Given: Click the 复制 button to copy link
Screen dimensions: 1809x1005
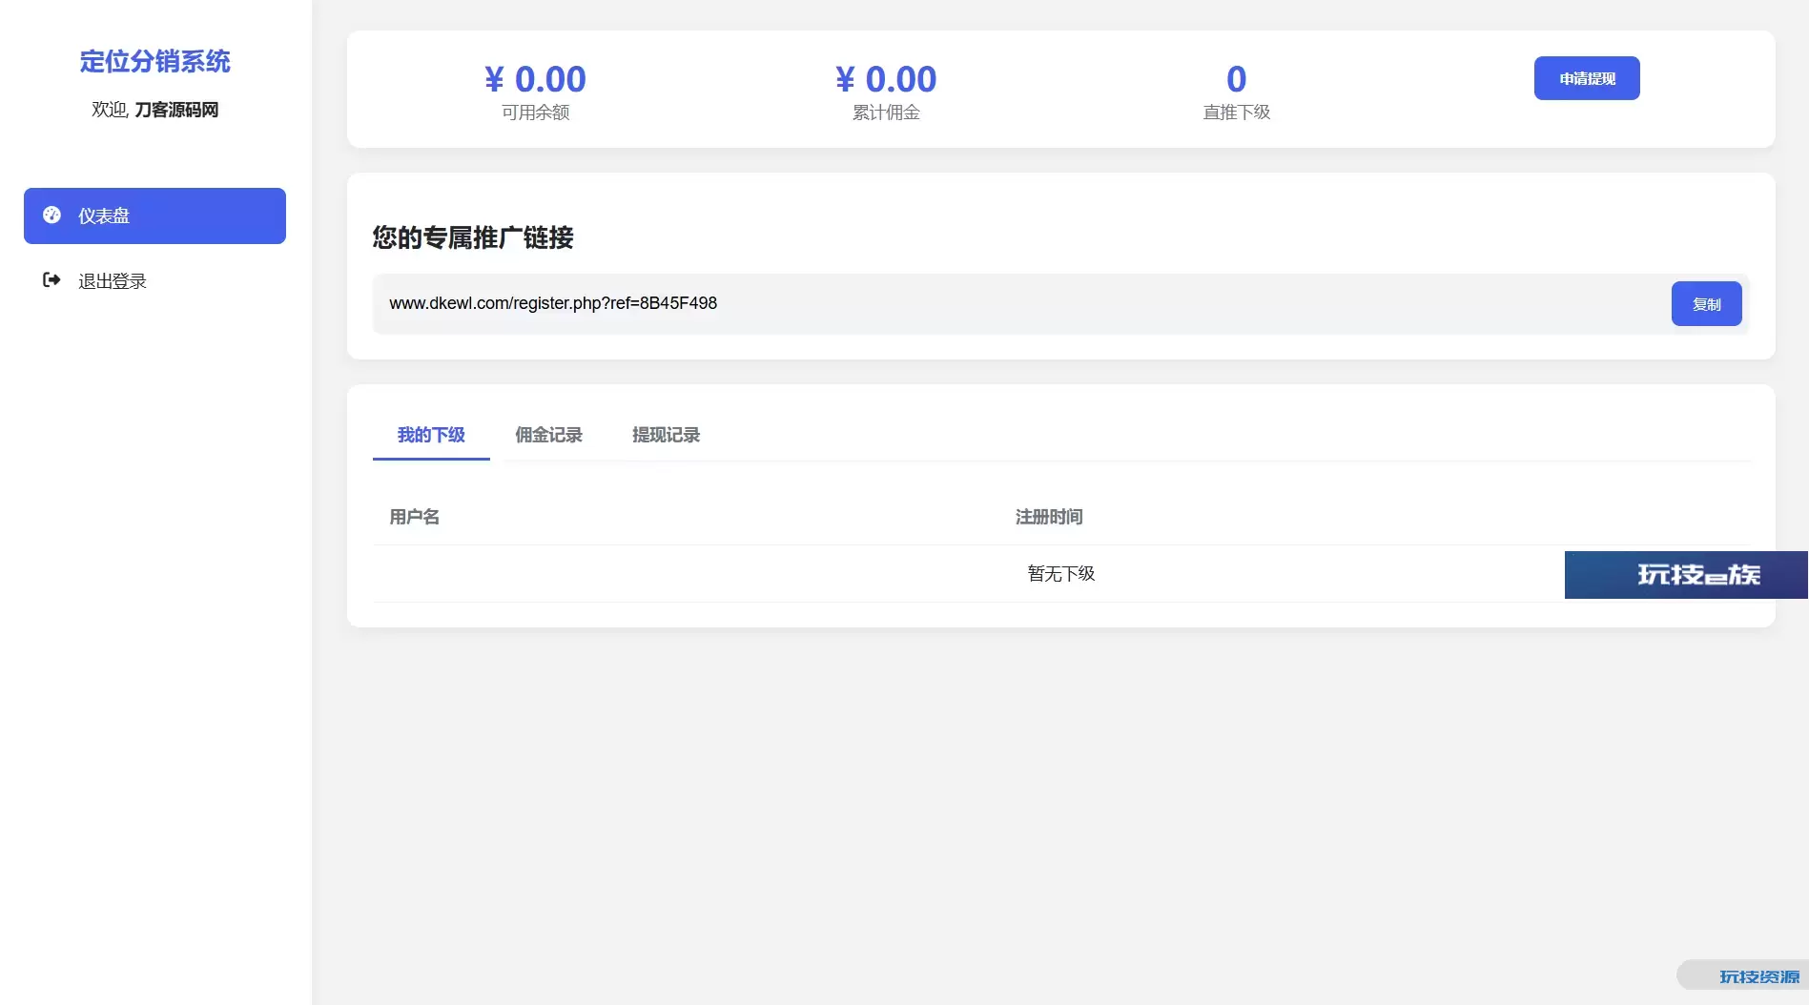Looking at the screenshot, I should pyautogui.click(x=1705, y=304).
